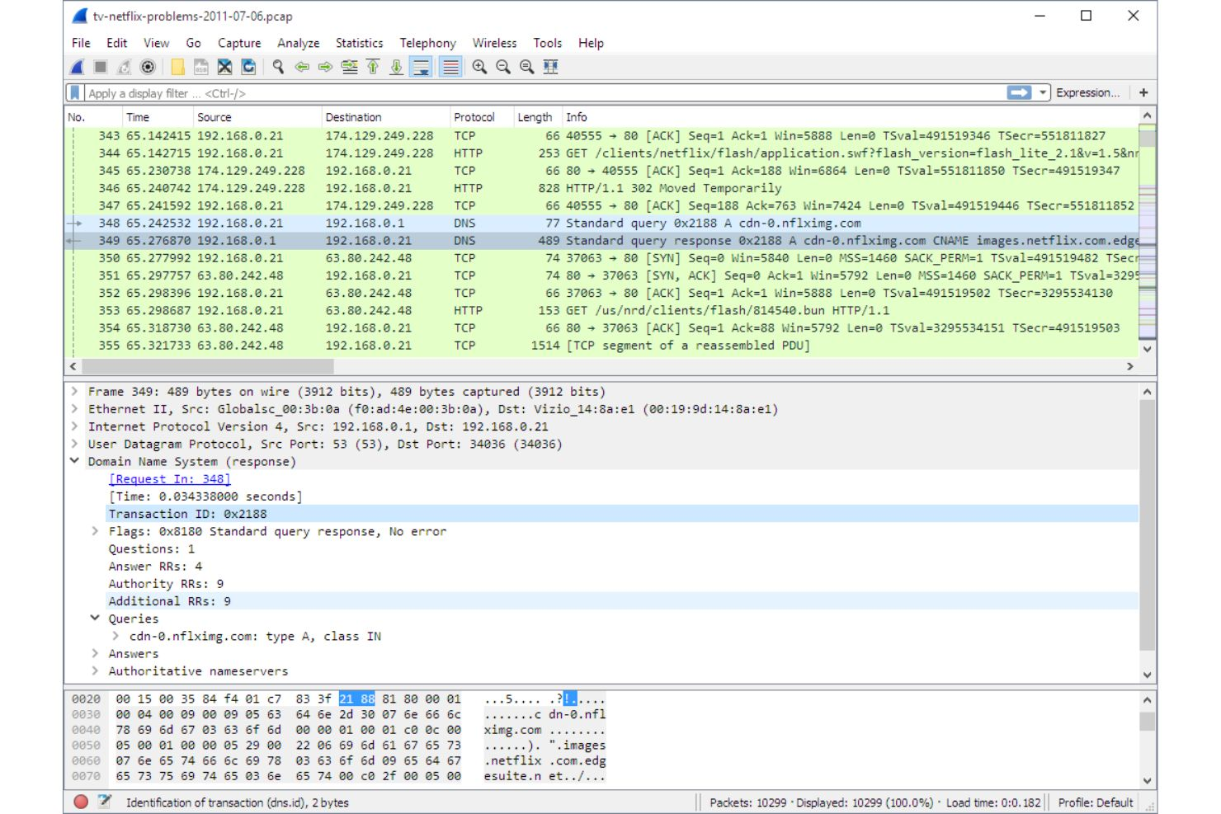Image resolution: width=1221 pixels, height=814 pixels.
Task: Expand the Flags field in the DNS details
Action: 96,531
